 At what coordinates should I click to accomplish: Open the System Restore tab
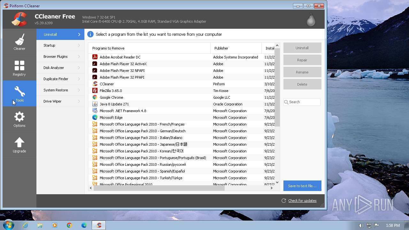coord(60,90)
